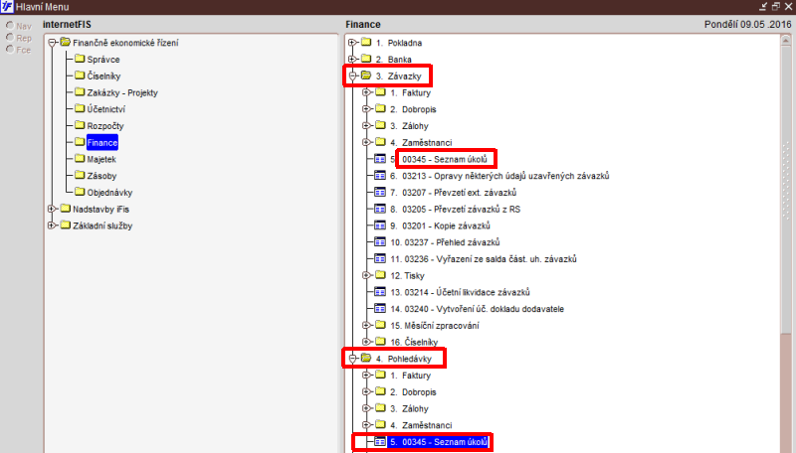This screenshot has width=796, height=453.
Task: Restore the Hlavní Menu window
Action: tap(776, 7)
